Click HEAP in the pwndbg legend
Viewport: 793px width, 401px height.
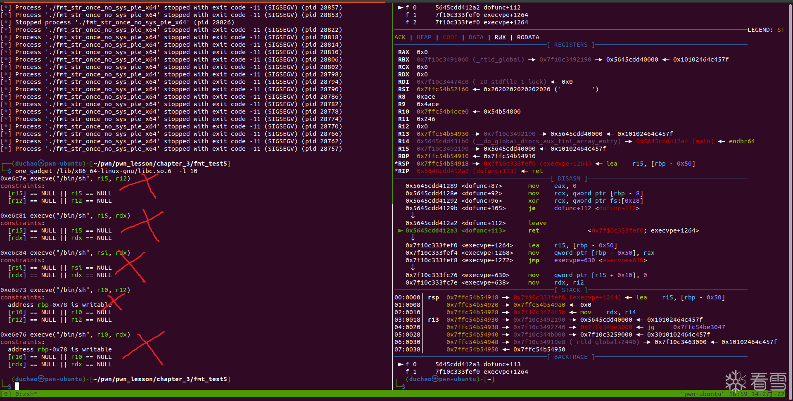coord(424,37)
